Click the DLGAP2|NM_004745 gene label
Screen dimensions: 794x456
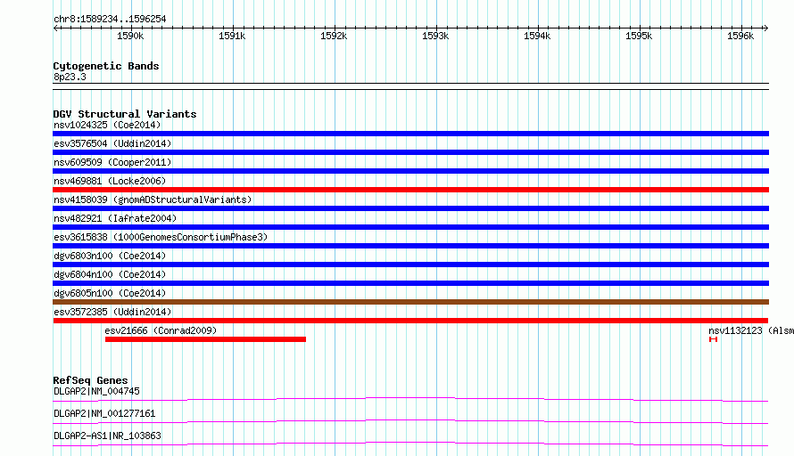click(x=96, y=391)
